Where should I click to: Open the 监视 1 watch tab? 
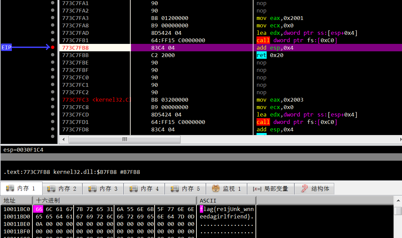226,189
